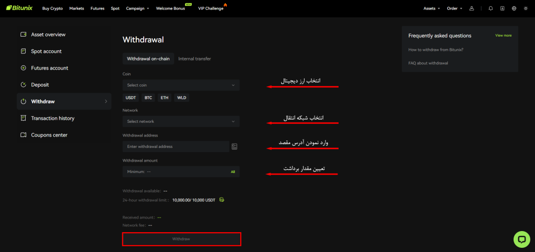Switch to the Internal transfer tab
The height and width of the screenshot is (252, 535).
[194, 59]
